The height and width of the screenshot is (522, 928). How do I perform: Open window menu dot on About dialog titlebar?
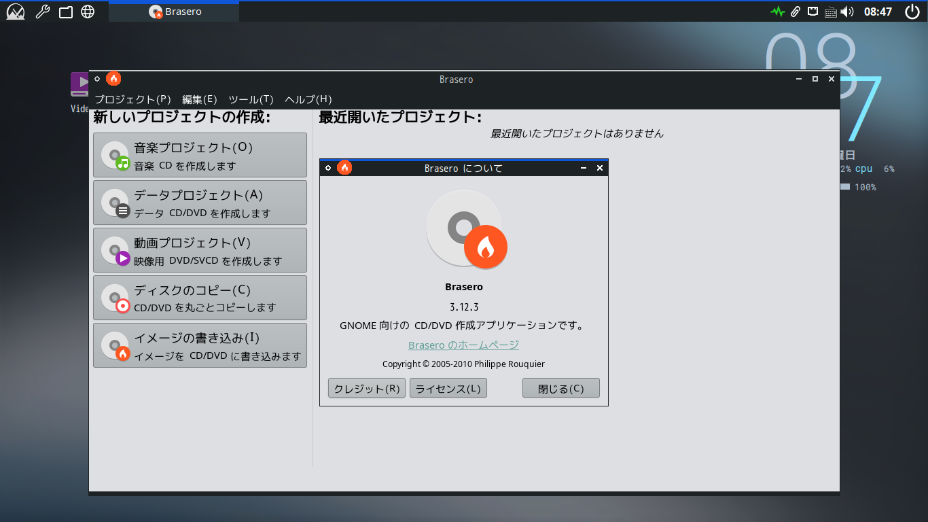[328, 168]
